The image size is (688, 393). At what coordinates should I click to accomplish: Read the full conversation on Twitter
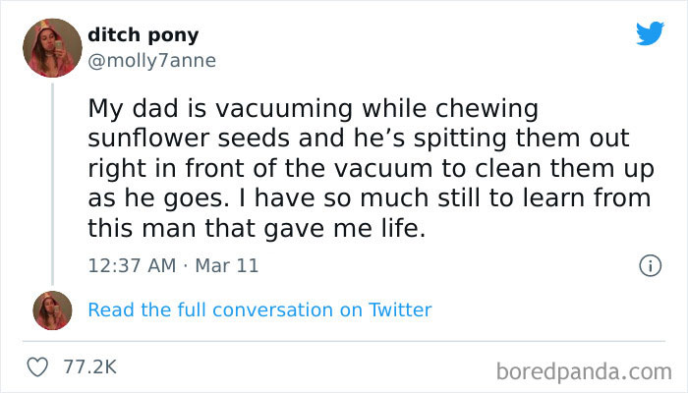point(259,309)
